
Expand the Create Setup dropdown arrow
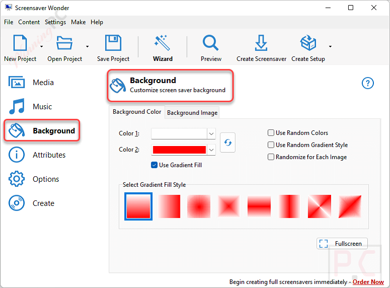click(330, 46)
